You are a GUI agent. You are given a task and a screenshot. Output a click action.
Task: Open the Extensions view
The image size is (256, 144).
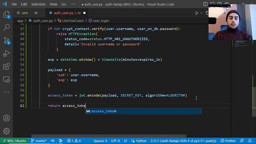point(6,66)
